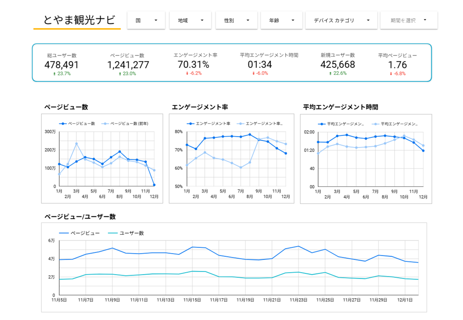The image size is (463, 320).
Task: Click the ページビュー/ユーザー数 chart heading
Action: [x=80, y=217]
